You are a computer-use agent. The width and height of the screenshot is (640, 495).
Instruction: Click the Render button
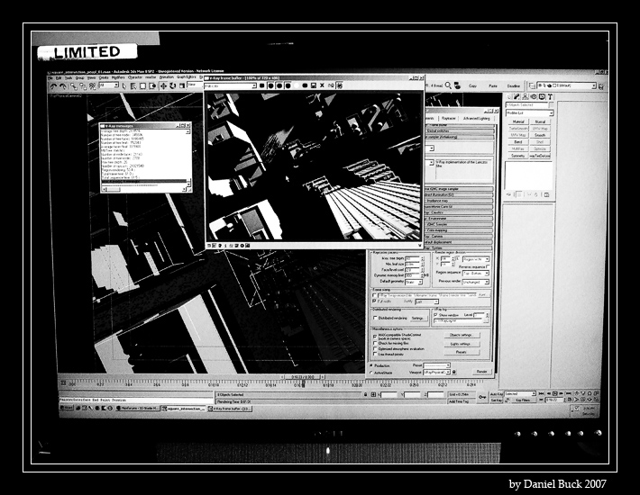(481, 371)
